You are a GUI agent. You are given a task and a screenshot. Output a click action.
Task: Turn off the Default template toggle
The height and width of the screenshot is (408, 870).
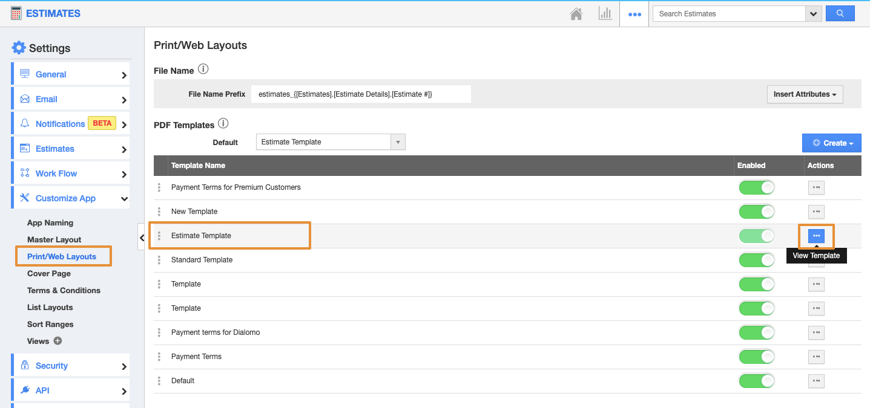click(x=756, y=381)
